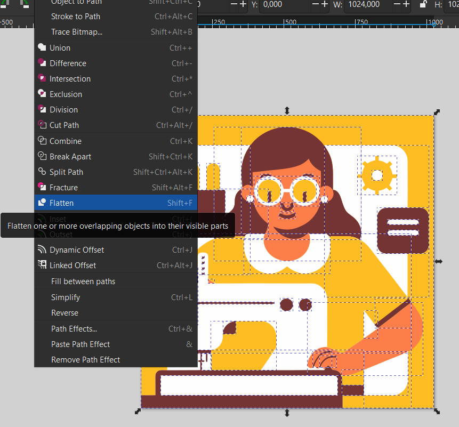Click the Fracture icon
The height and width of the screenshot is (427, 459).
pyautogui.click(x=42, y=187)
